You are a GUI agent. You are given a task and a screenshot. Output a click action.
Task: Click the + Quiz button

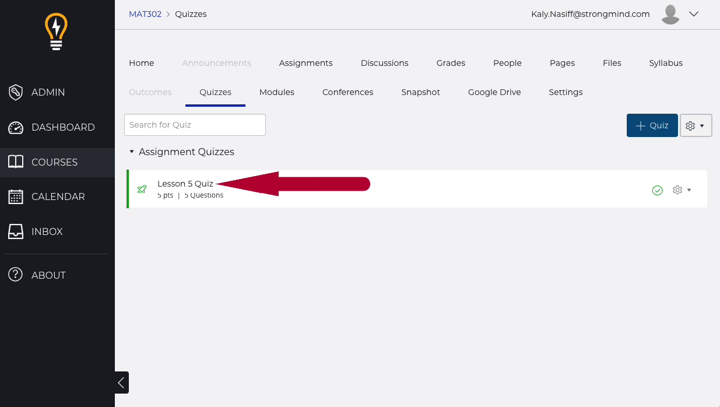[x=652, y=125]
